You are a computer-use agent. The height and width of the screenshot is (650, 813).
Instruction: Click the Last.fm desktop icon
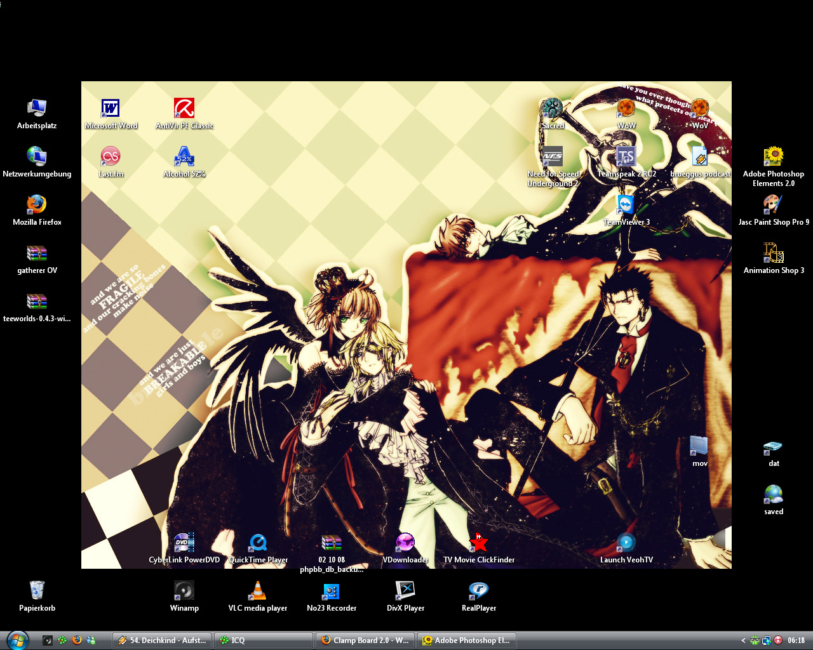pos(111,157)
